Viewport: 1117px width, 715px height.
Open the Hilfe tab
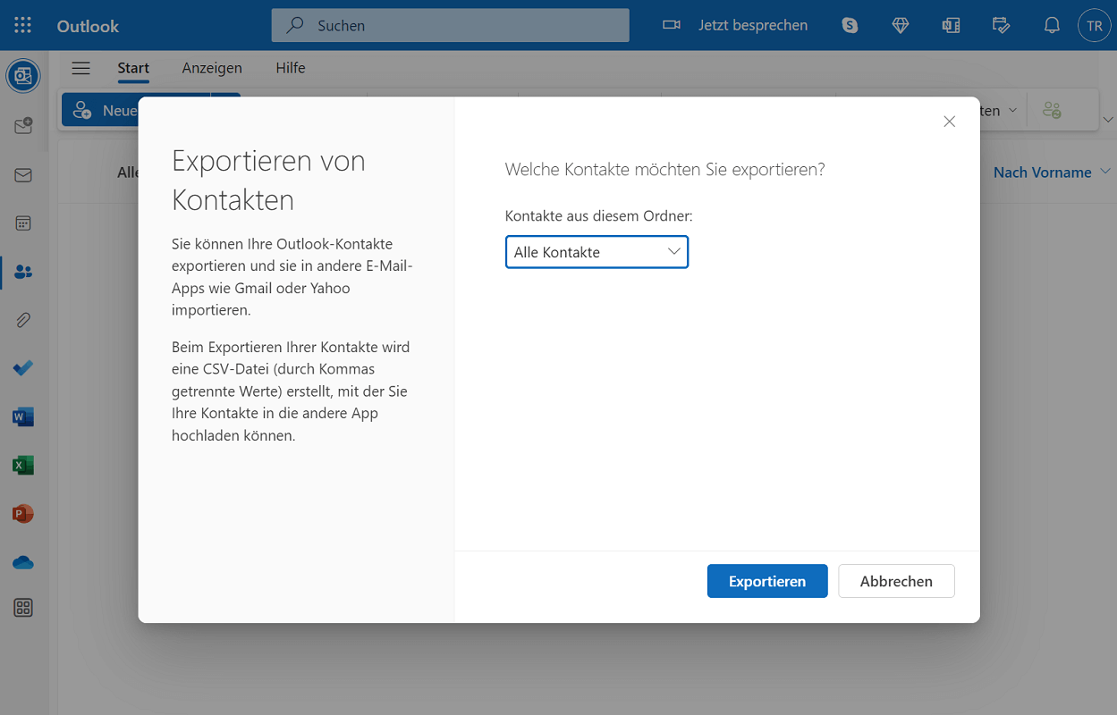291,68
